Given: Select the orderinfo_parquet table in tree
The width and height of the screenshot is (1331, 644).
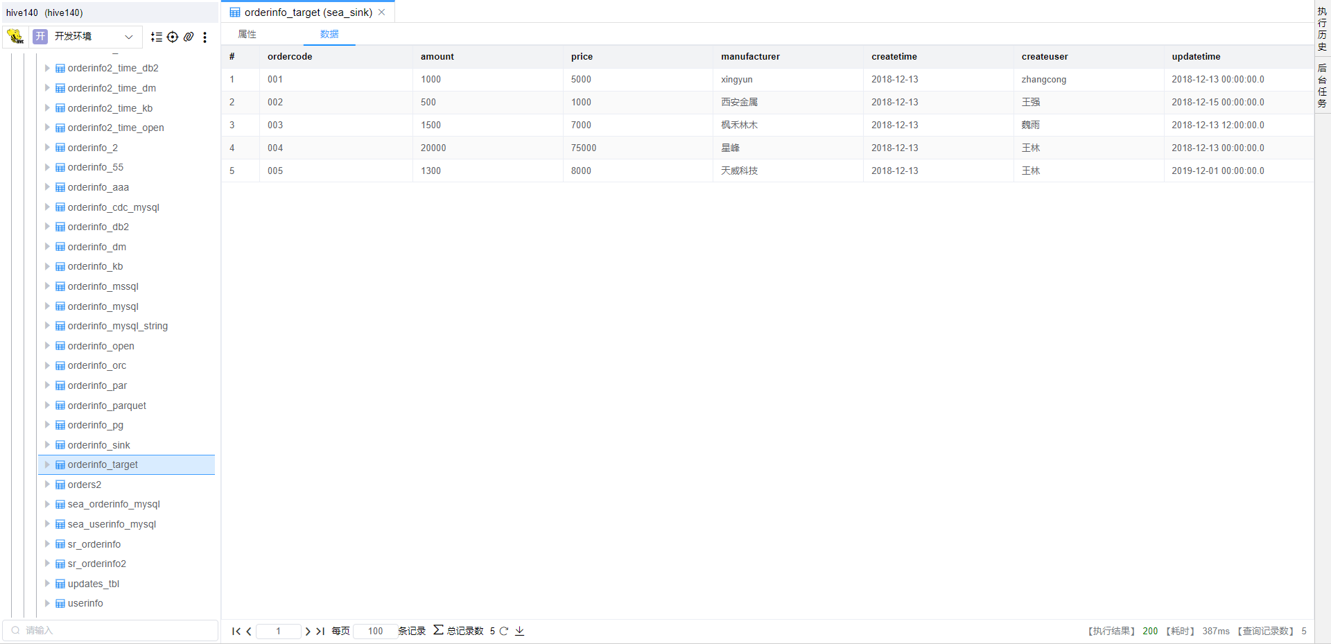Looking at the screenshot, I should [x=107, y=406].
